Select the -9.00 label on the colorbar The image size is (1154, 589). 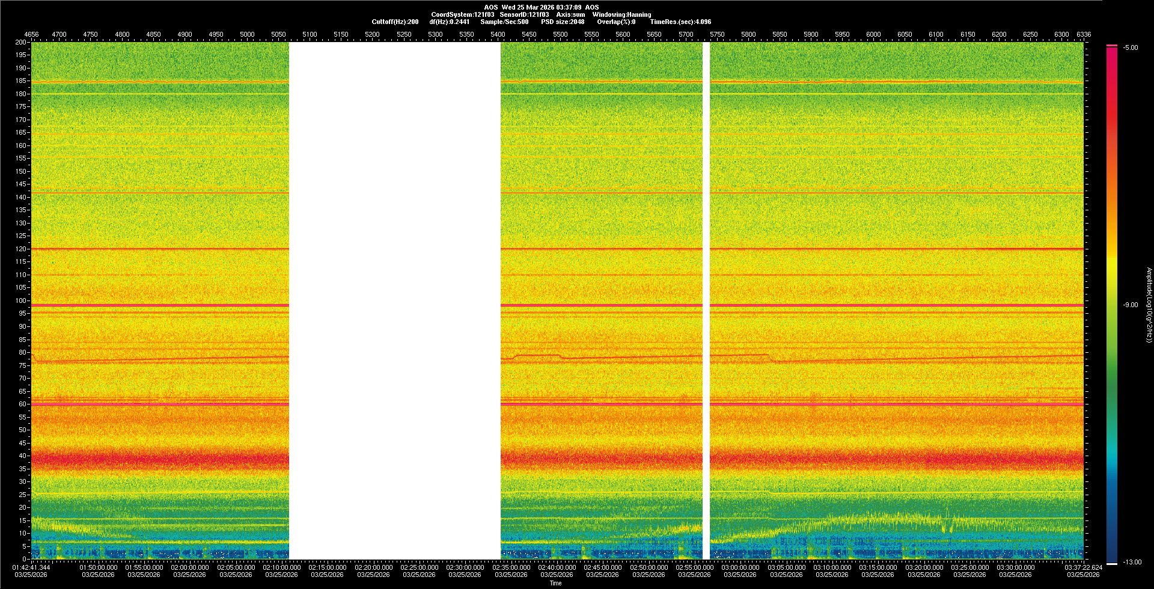[x=1130, y=305]
